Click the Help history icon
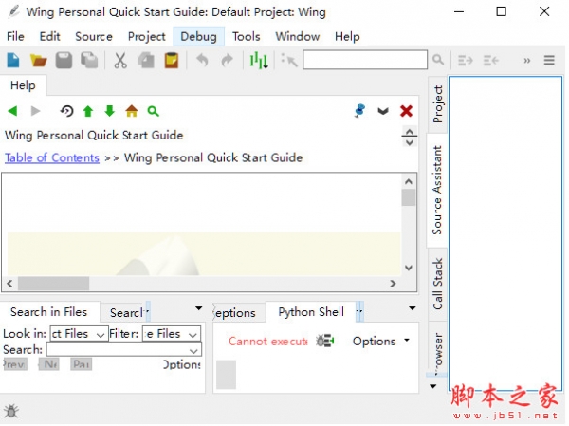569x426 pixels. (66, 111)
